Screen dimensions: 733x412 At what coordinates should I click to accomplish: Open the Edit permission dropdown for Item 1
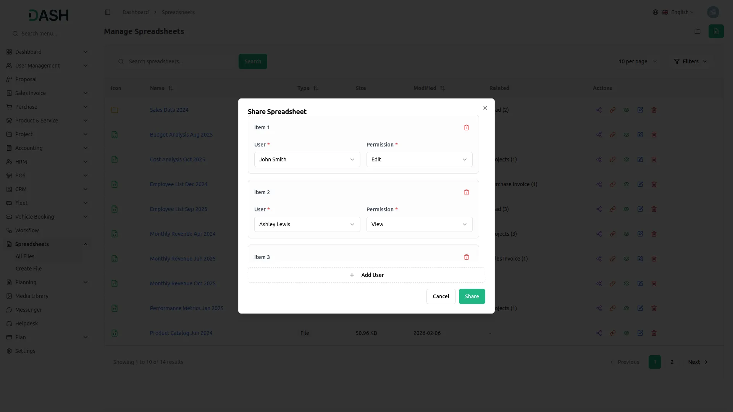click(x=419, y=159)
